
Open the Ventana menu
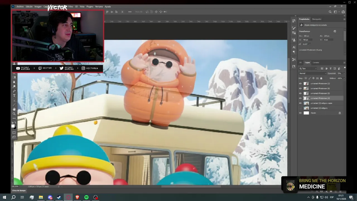(99, 6)
